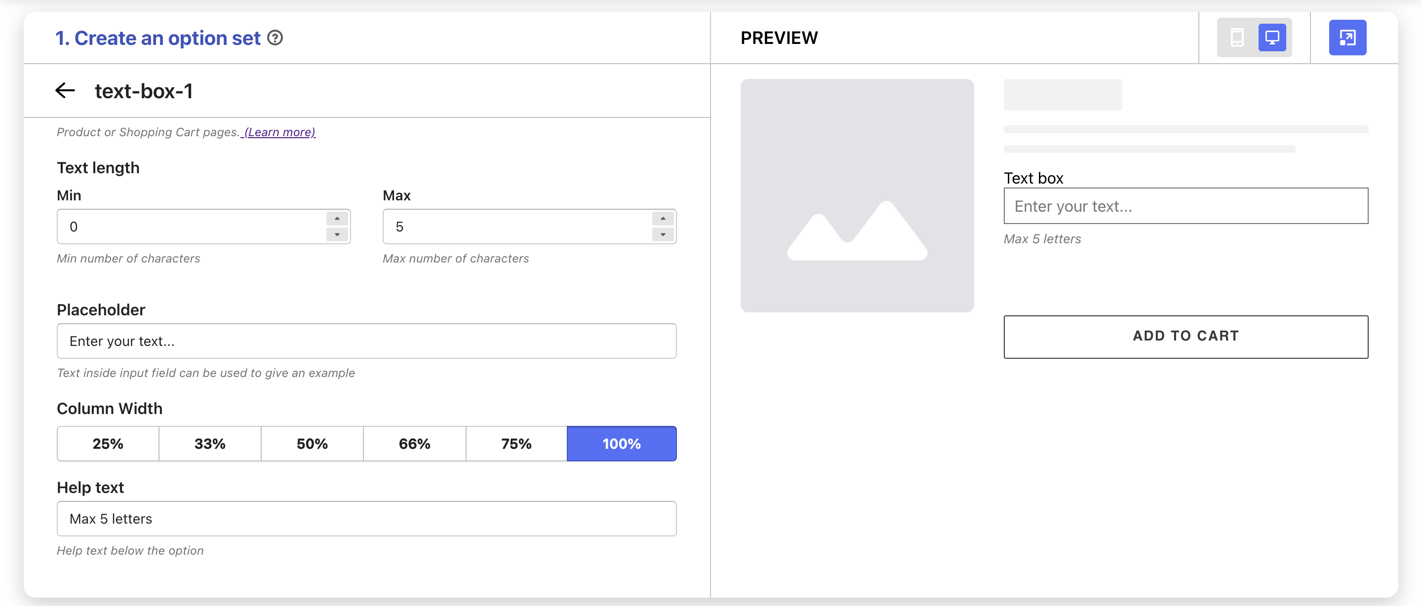Select 25% column width
The height and width of the screenshot is (606, 1422).
pyautogui.click(x=108, y=444)
